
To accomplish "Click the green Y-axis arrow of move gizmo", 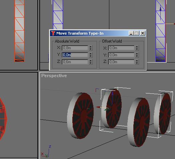I will point(106,110).
